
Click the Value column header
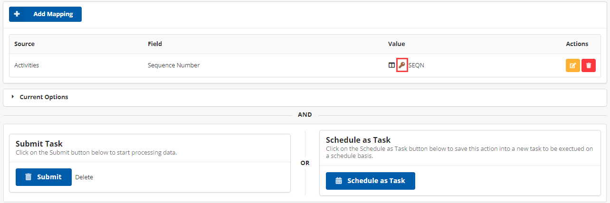(396, 44)
